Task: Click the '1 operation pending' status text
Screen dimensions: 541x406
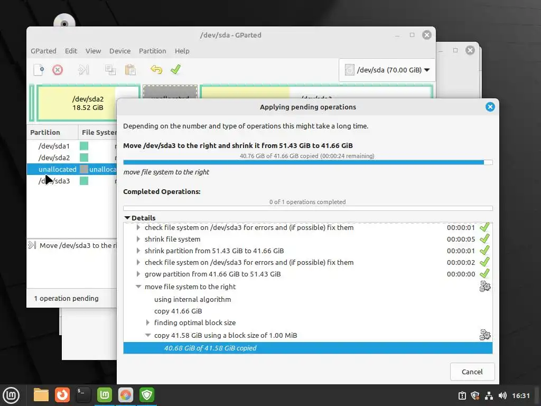Action: [66, 298]
